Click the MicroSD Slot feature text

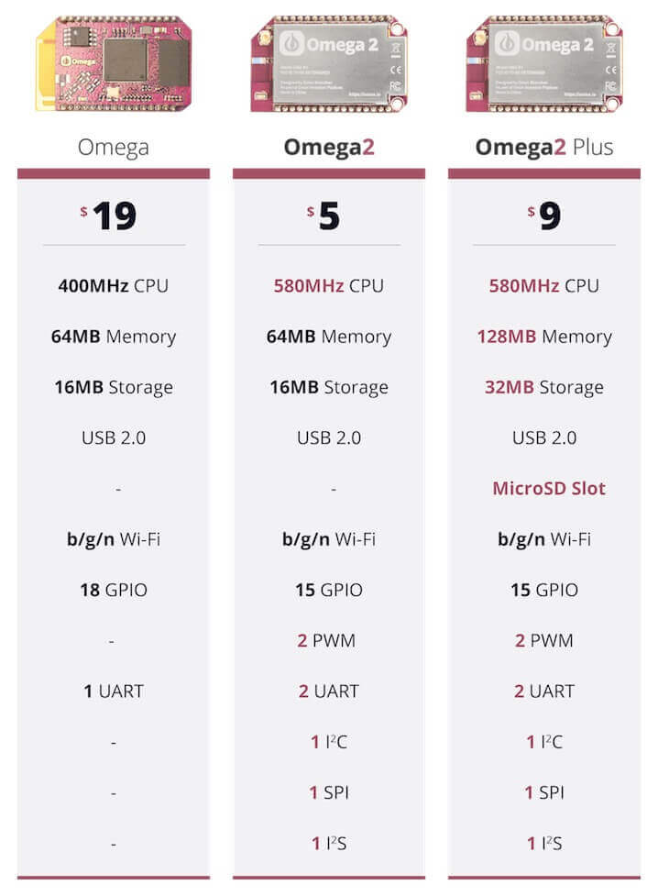[549, 489]
